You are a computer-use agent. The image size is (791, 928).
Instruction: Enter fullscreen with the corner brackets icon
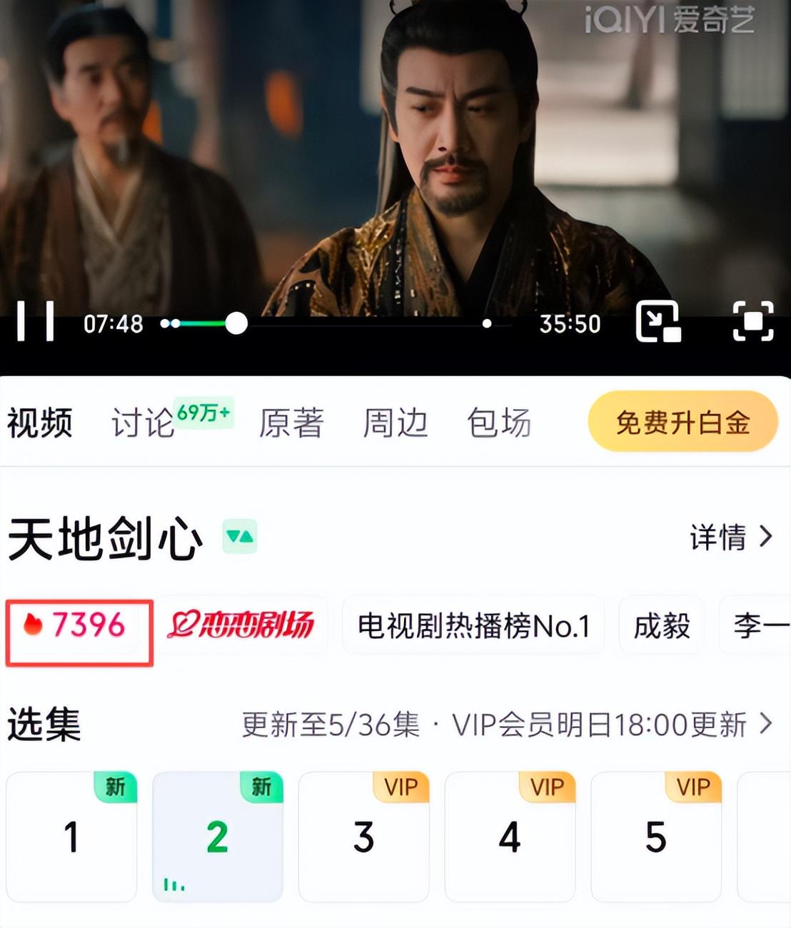(x=753, y=322)
